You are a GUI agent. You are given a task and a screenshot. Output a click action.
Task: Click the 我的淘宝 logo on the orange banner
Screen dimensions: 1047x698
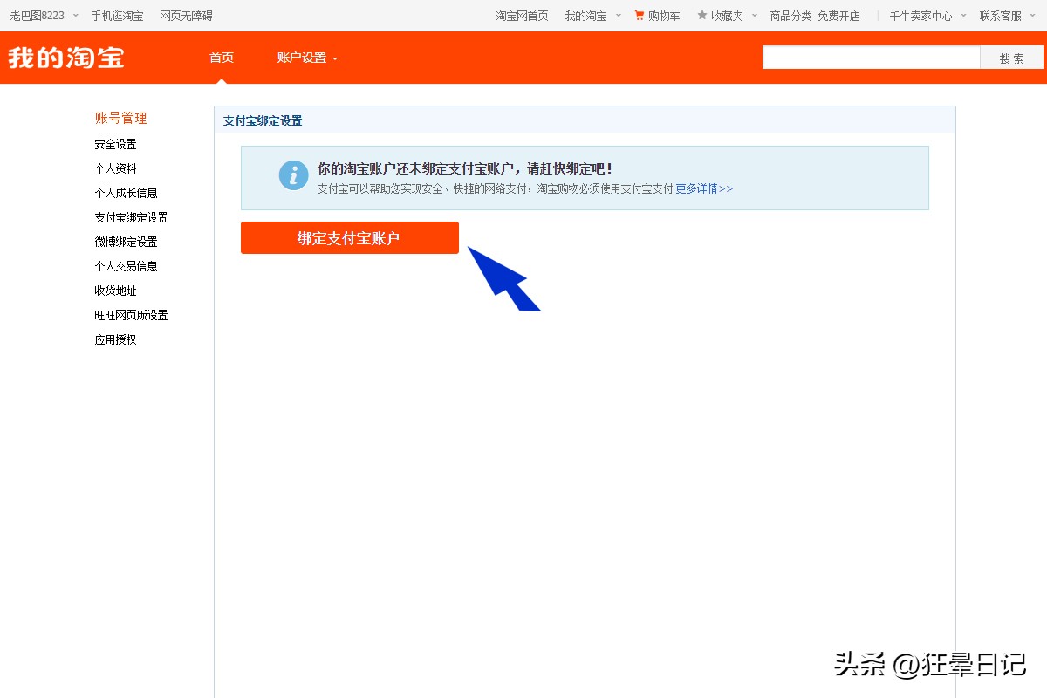pos(66,58)
